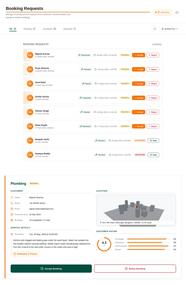Screen dimensions: 186x285
Task: View Ananya Reddy's rejected booking
Action: pos(153,155)
